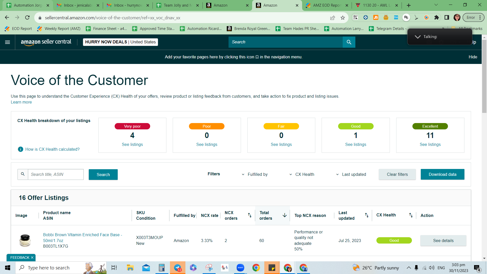
Task: Close the FEEDBACK tab
Action: pyautogui.click(x=32, y=258)
